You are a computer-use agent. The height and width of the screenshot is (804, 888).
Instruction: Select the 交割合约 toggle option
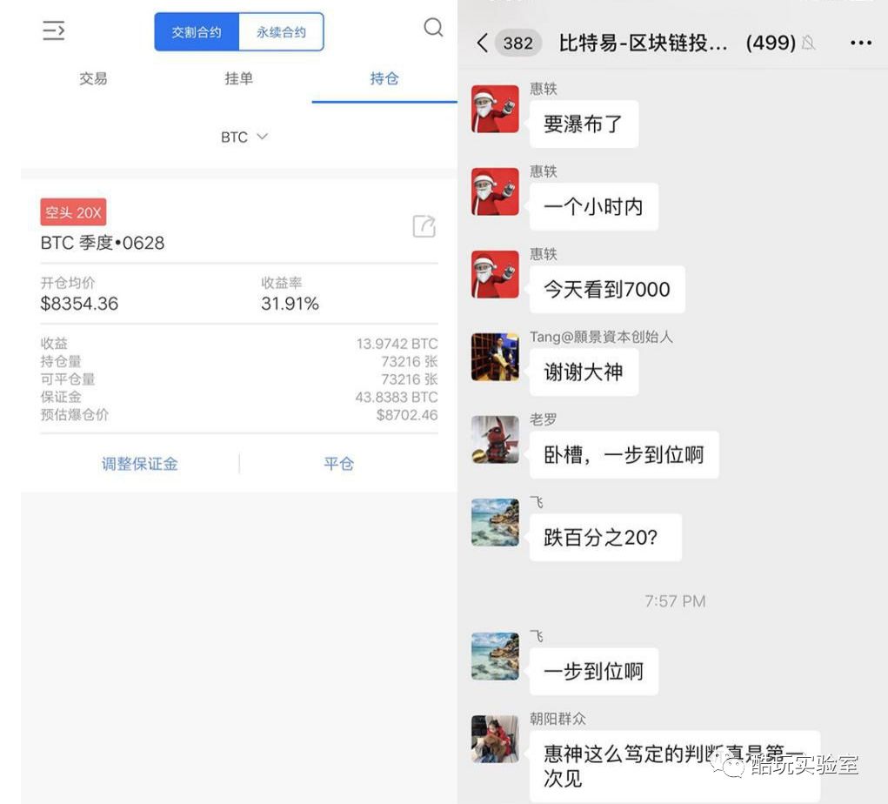tap(197, 31)
